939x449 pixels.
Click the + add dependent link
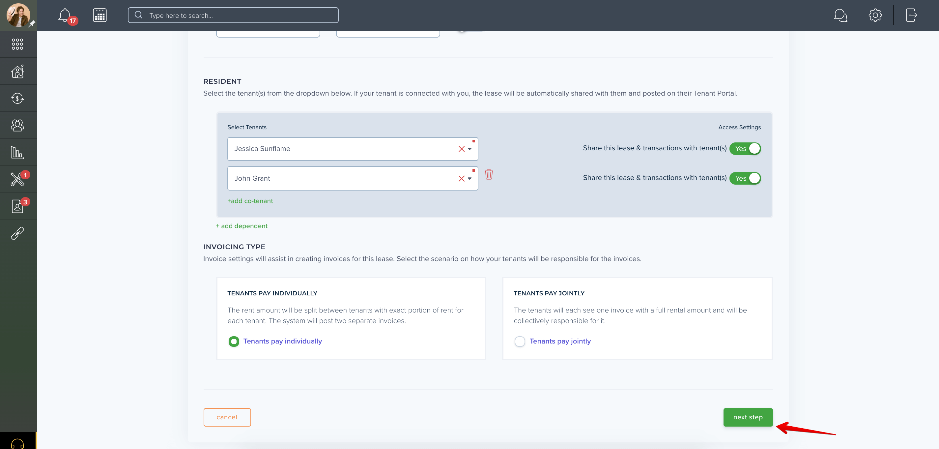pyautogui.click(x=242, y=226)
